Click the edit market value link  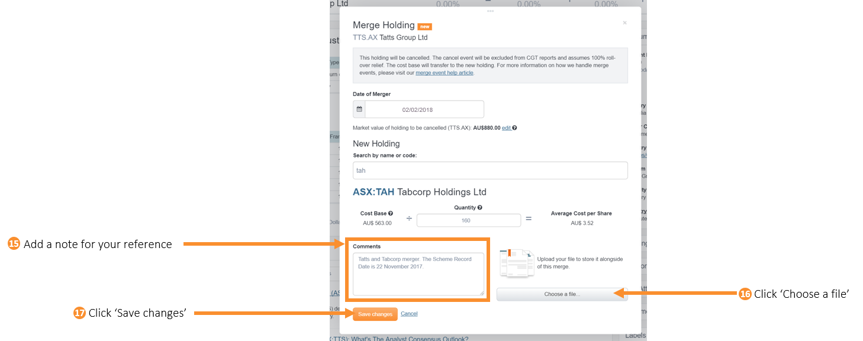coord(506,128)
